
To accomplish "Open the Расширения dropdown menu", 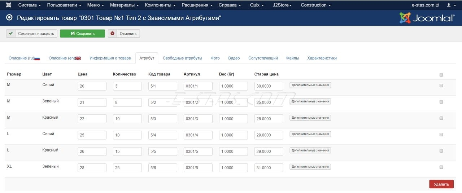I will tap(197, 5).
